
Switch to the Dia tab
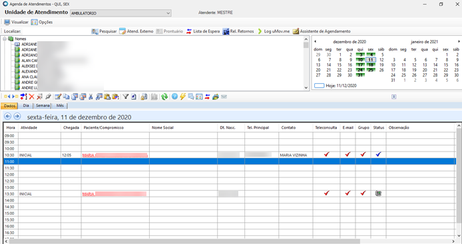click(26, 106)
